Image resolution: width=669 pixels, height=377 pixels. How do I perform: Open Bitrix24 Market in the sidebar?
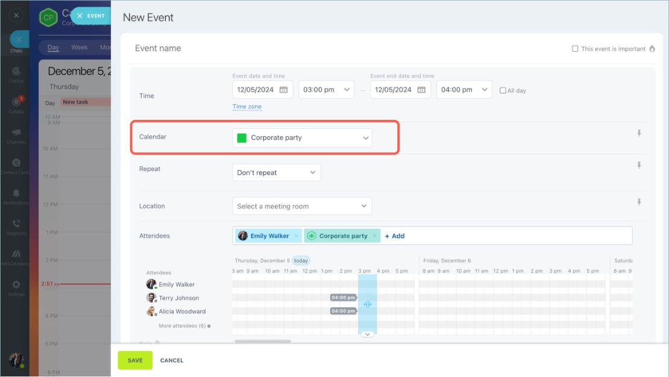[x=16, y=257]
